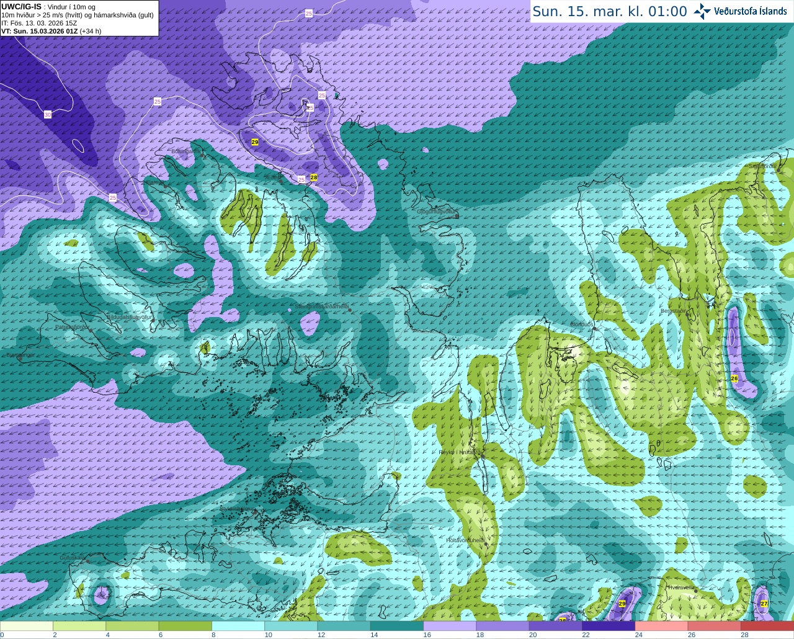Viewport: 794px width, 639px height.
Task: Click the Veðurstofa Íslands logo icon
Action: (x=702, y=11)
